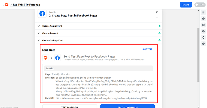Toggle the zap ON/OFF switch
This screenshot has width=207, height=108.
pyautogui.click(x=200, y=4)
